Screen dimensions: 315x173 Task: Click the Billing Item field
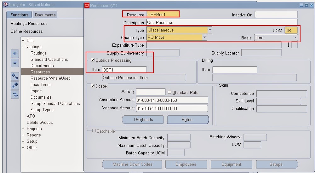235,70
